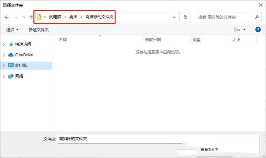
Task: Open the address bar history dropdown
Action: 174,17
